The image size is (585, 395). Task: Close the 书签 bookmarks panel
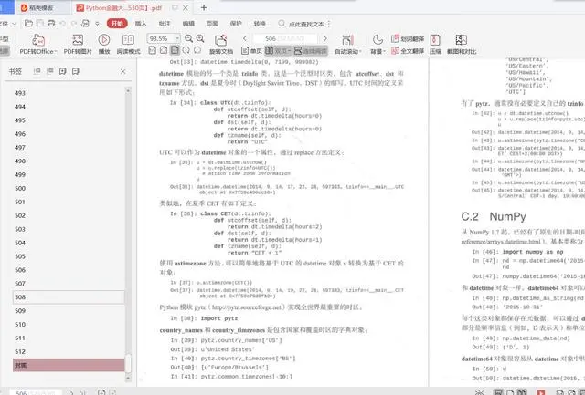(x=123, y=71)
